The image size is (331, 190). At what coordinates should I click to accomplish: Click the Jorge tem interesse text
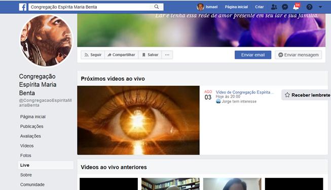(x=239, y=101)
